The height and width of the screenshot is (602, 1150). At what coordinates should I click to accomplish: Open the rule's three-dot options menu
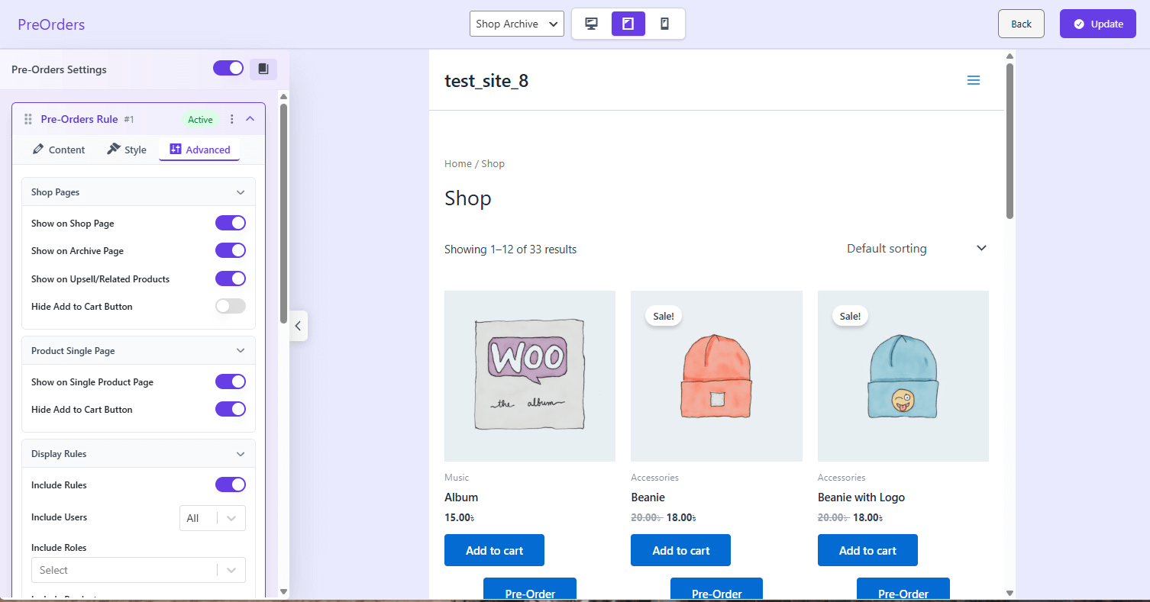pos(232,119)
